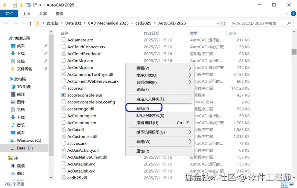This screenshot has width=297, height=188.
Task: Open the quick access toolbar customize dropdown
Action: pyautogui.click(x=40, y=5)
